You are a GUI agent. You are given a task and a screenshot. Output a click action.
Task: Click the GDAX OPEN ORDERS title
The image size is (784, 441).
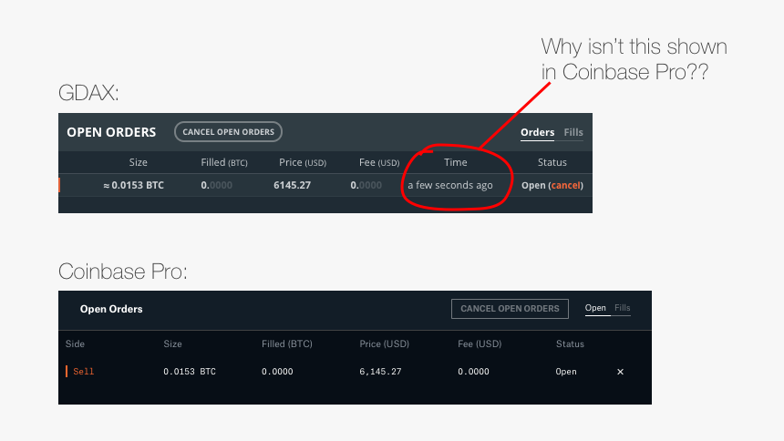(111, 132)
